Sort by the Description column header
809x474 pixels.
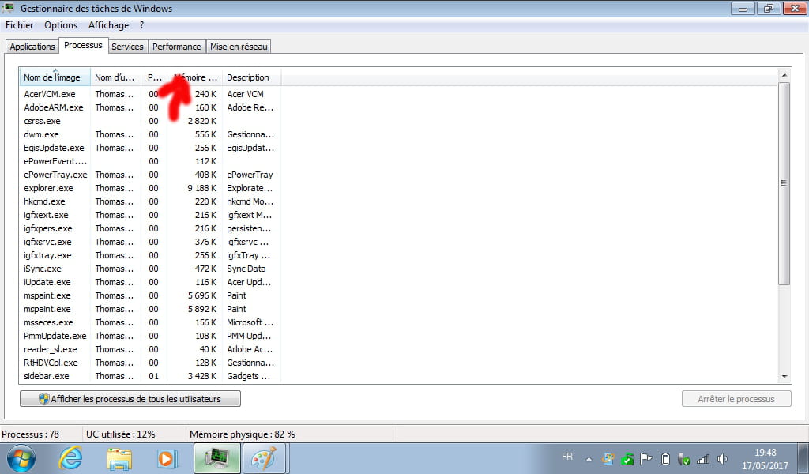pos(252,77)
